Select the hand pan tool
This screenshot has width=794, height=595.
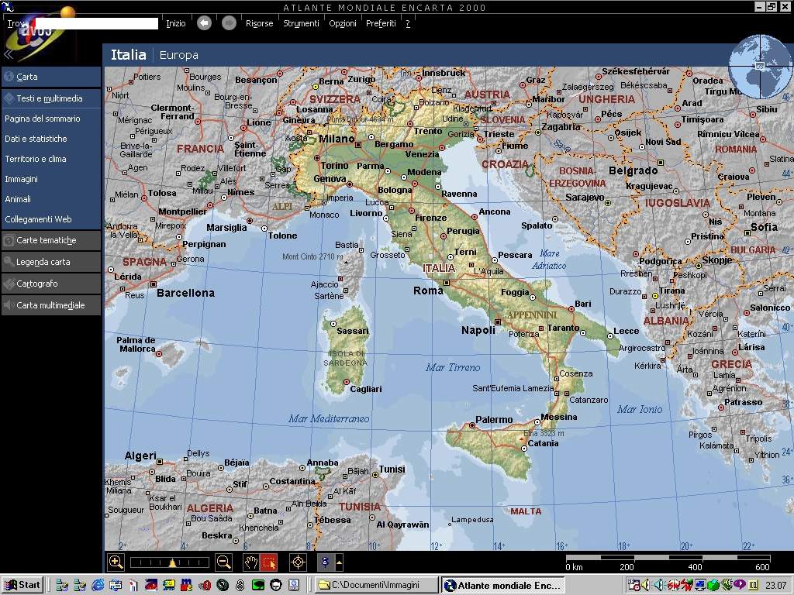251,562
